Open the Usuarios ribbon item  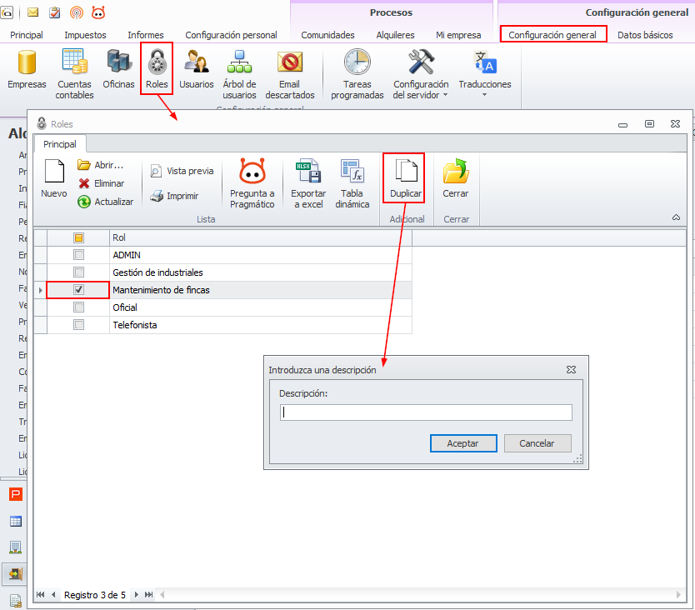tap(197, 68)
